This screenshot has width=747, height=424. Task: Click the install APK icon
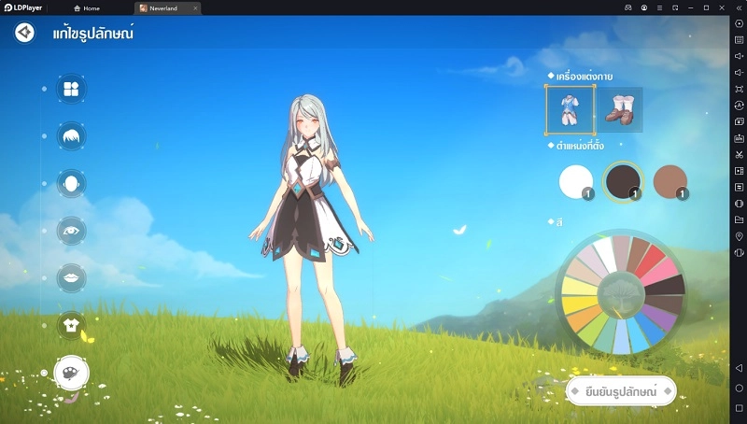click(x=739, y=138)
